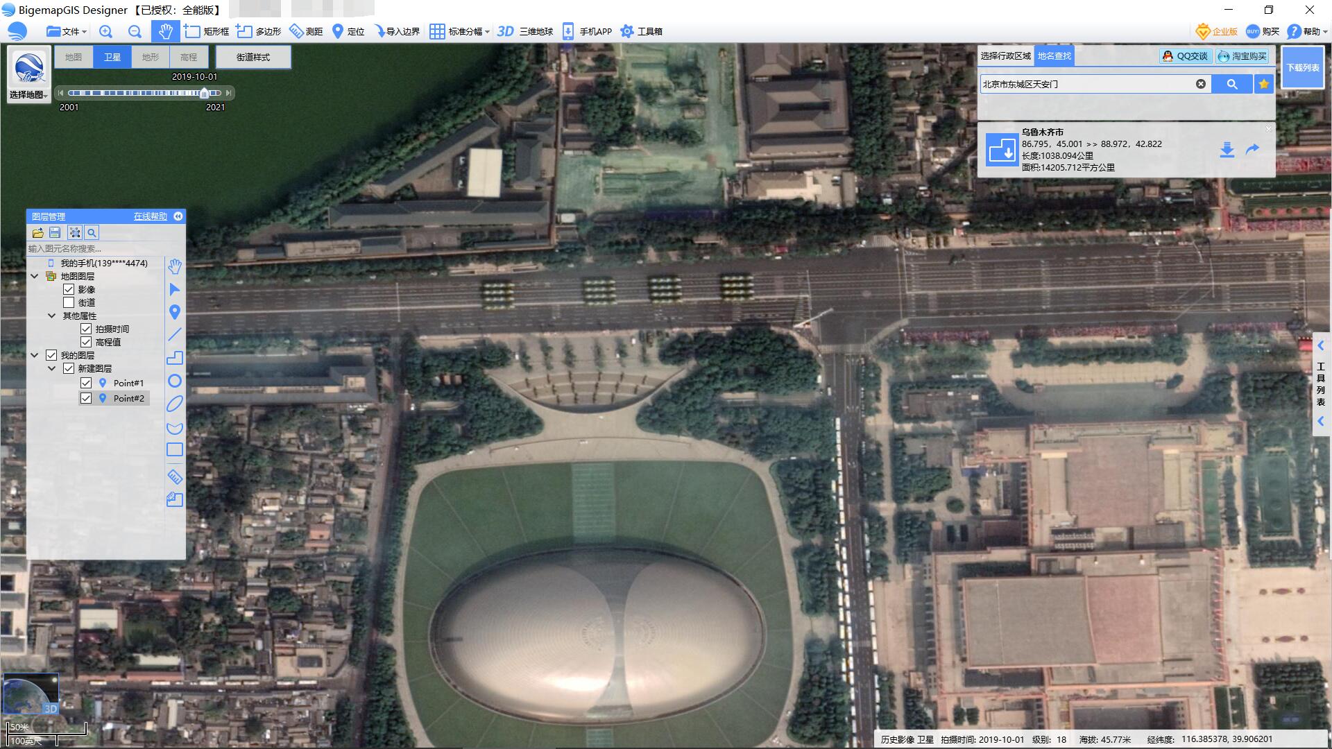The image size is (1332, 749).
Task: Enable the 街道 layer checkbox
Action: coord(69,302)
